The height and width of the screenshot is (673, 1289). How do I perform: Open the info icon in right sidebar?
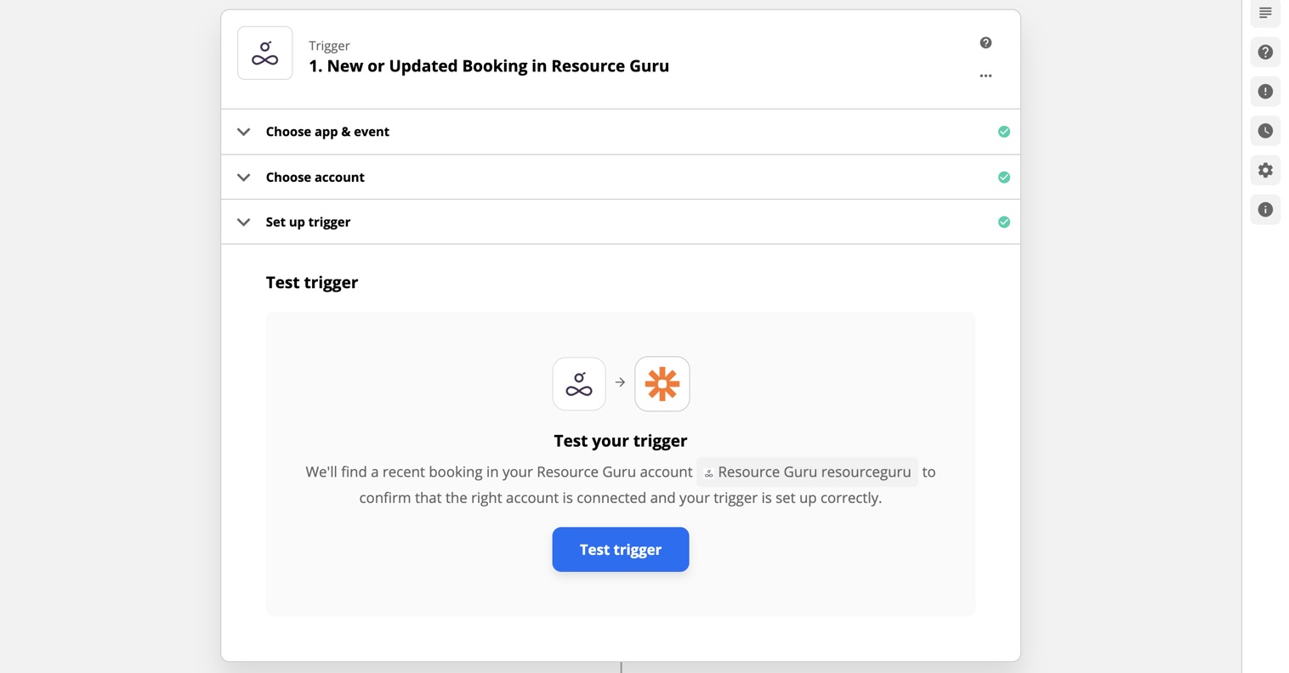(1265, 209)
